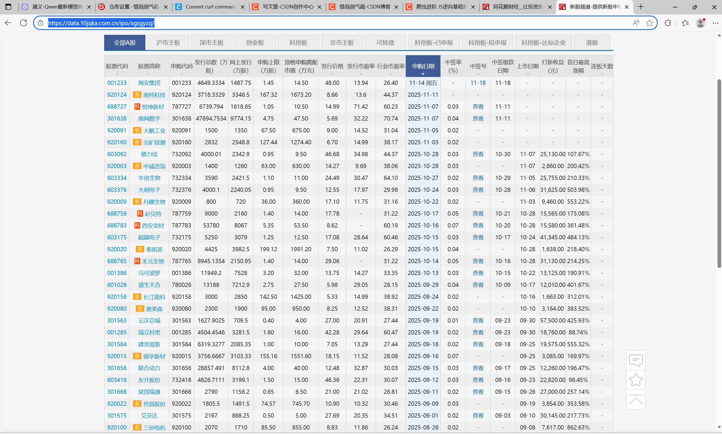722x434 pixels.
Task: Go back with the browser back arrow
Action: point(8,23)
